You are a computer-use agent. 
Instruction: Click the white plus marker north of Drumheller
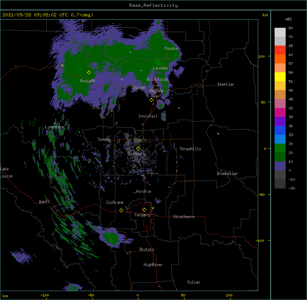point(218,134)
